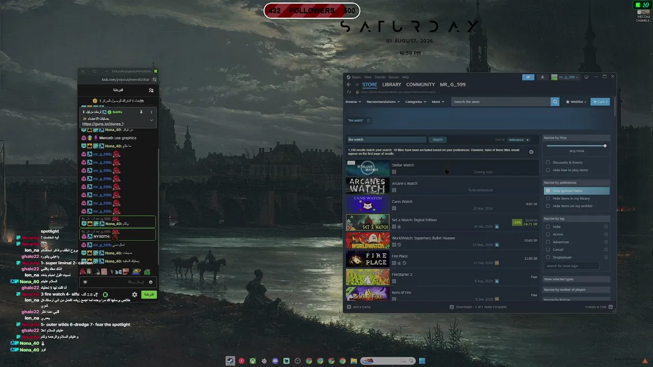This screenshot has height=367, width=653.
Task: Expand the Show selected types section
Action: click(x=576, y=279)
